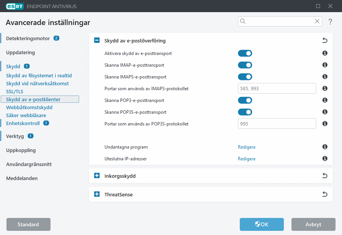Disable Skanna POP3S-e-posttransport

(245, 112)
